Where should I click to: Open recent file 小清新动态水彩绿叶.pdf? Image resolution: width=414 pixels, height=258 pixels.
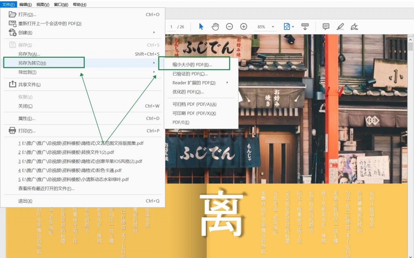82,179
